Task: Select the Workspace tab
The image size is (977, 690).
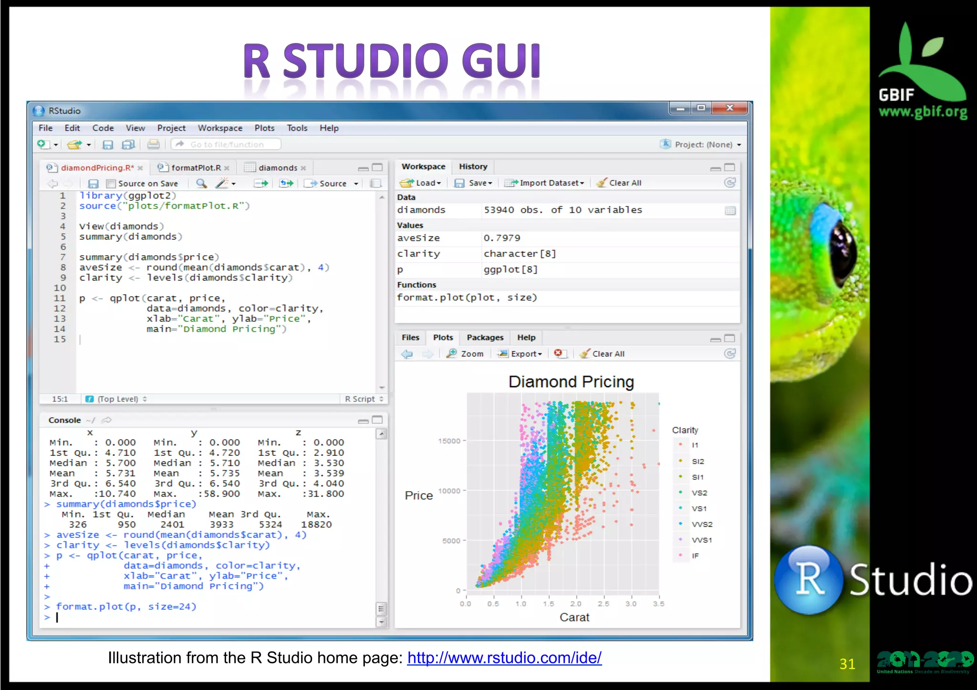Action: (x=423, y=166)
